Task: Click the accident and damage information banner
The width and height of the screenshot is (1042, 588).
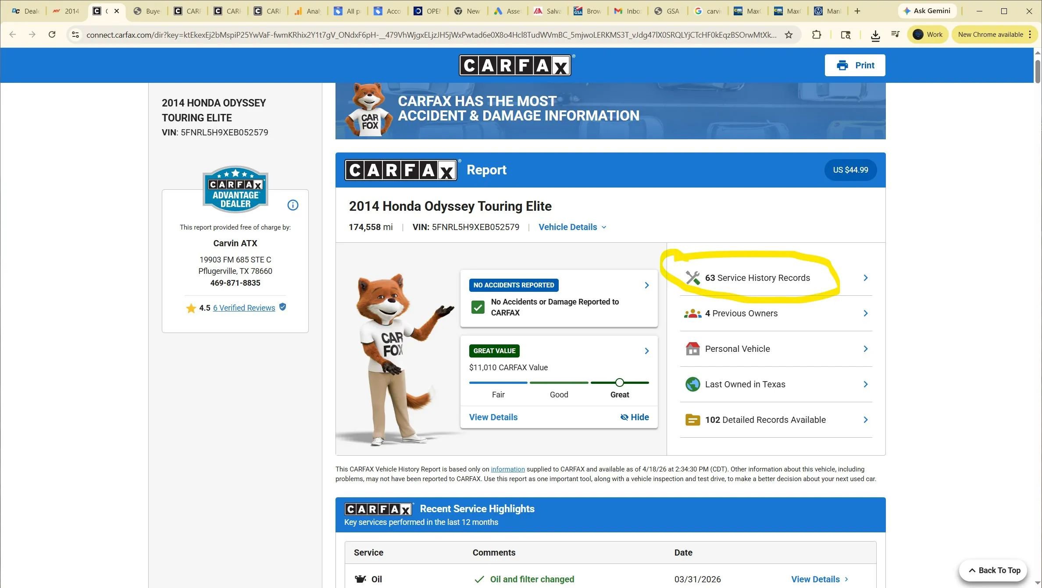Action: coord(610,111)
